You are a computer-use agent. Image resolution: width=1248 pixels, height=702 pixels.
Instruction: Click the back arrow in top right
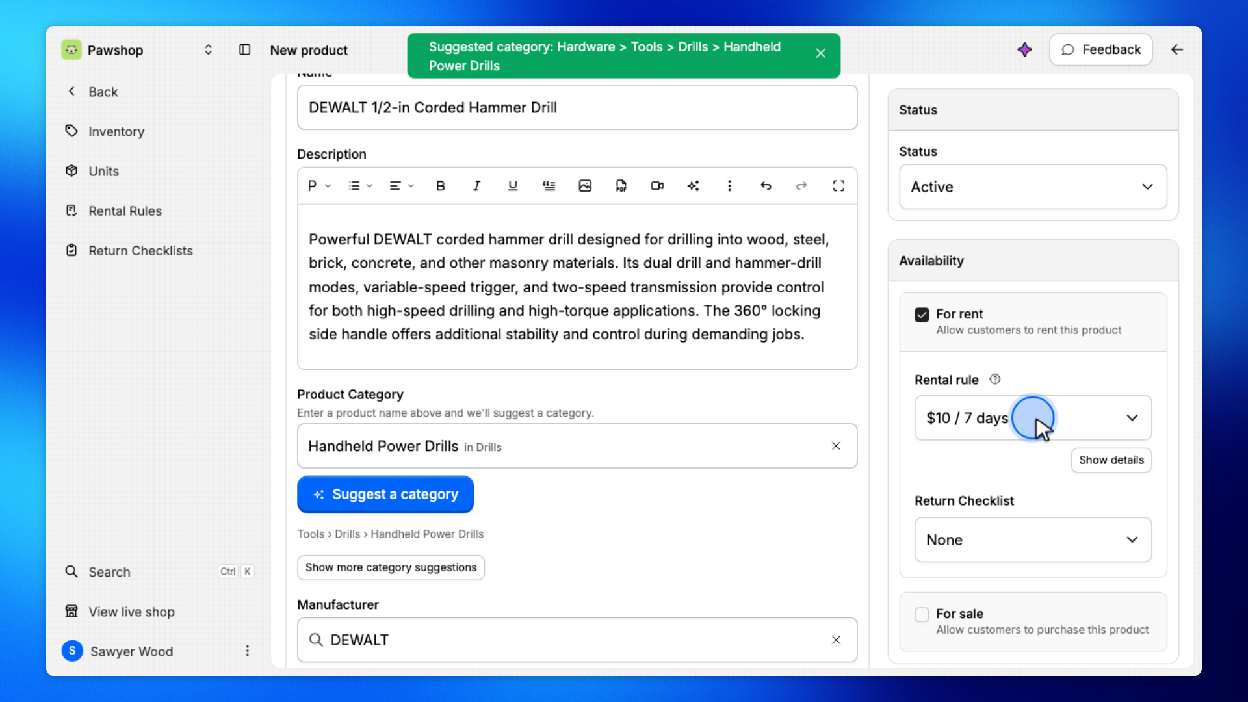coord(1177,50)
